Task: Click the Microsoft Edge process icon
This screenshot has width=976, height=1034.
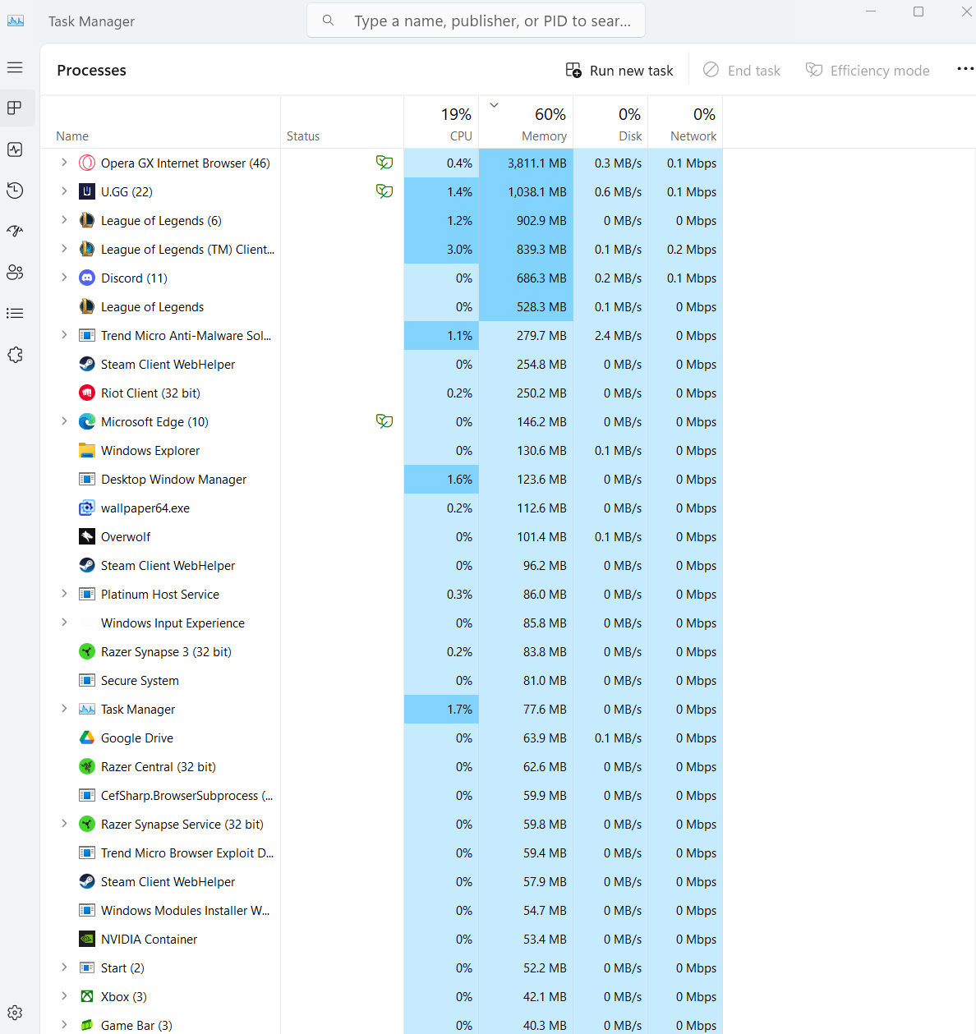Action: click(87, 421)
